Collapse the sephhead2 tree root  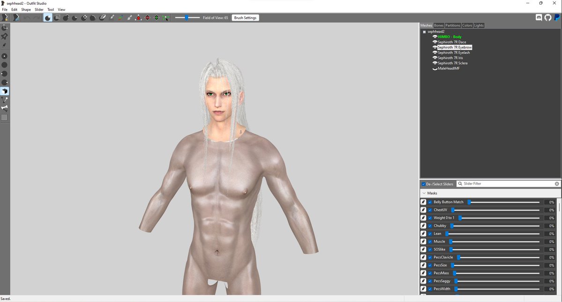click(425, 31)
